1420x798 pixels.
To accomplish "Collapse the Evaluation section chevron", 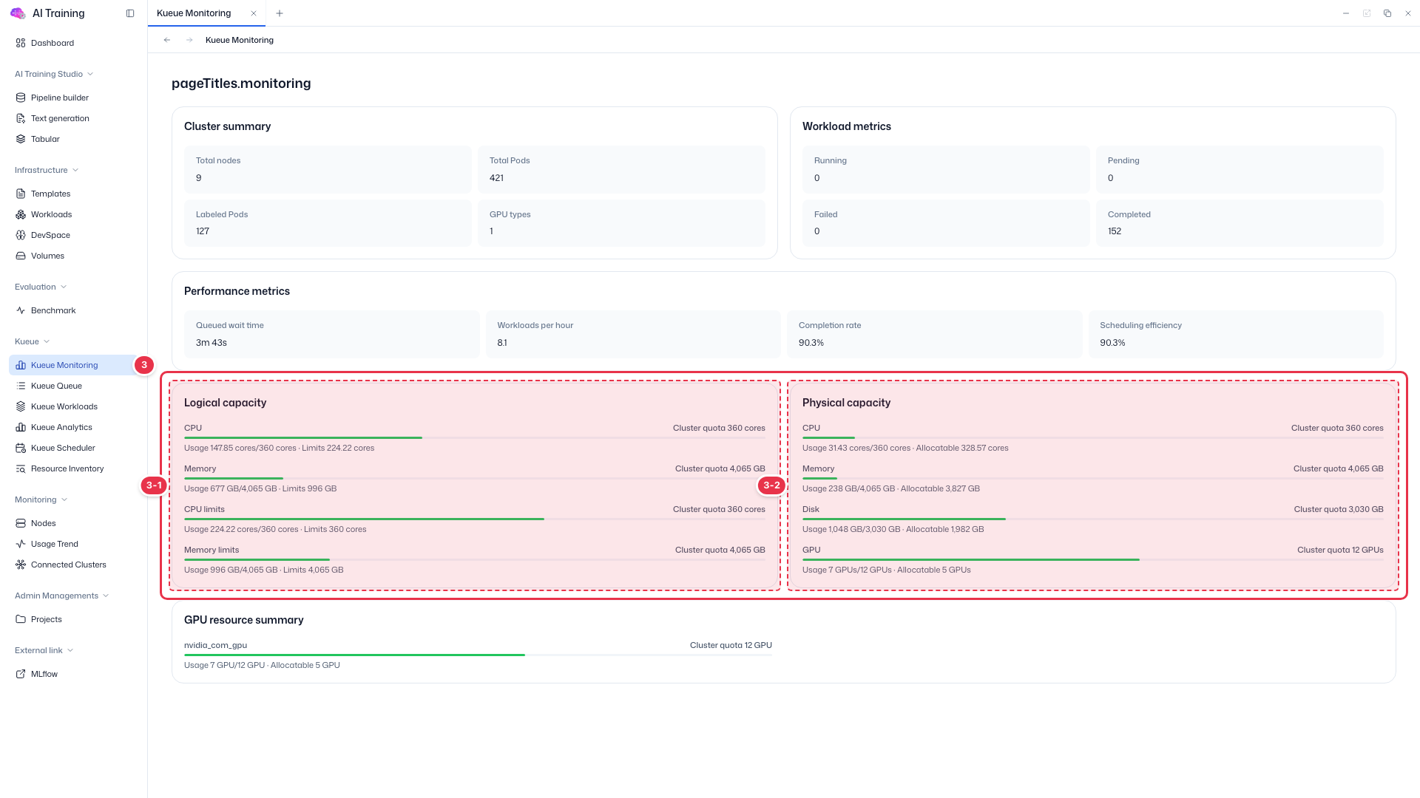I will coord(64,287).
